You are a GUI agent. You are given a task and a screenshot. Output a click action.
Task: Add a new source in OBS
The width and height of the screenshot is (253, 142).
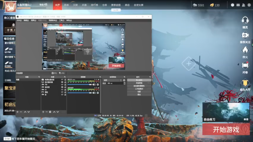[43, 112]
